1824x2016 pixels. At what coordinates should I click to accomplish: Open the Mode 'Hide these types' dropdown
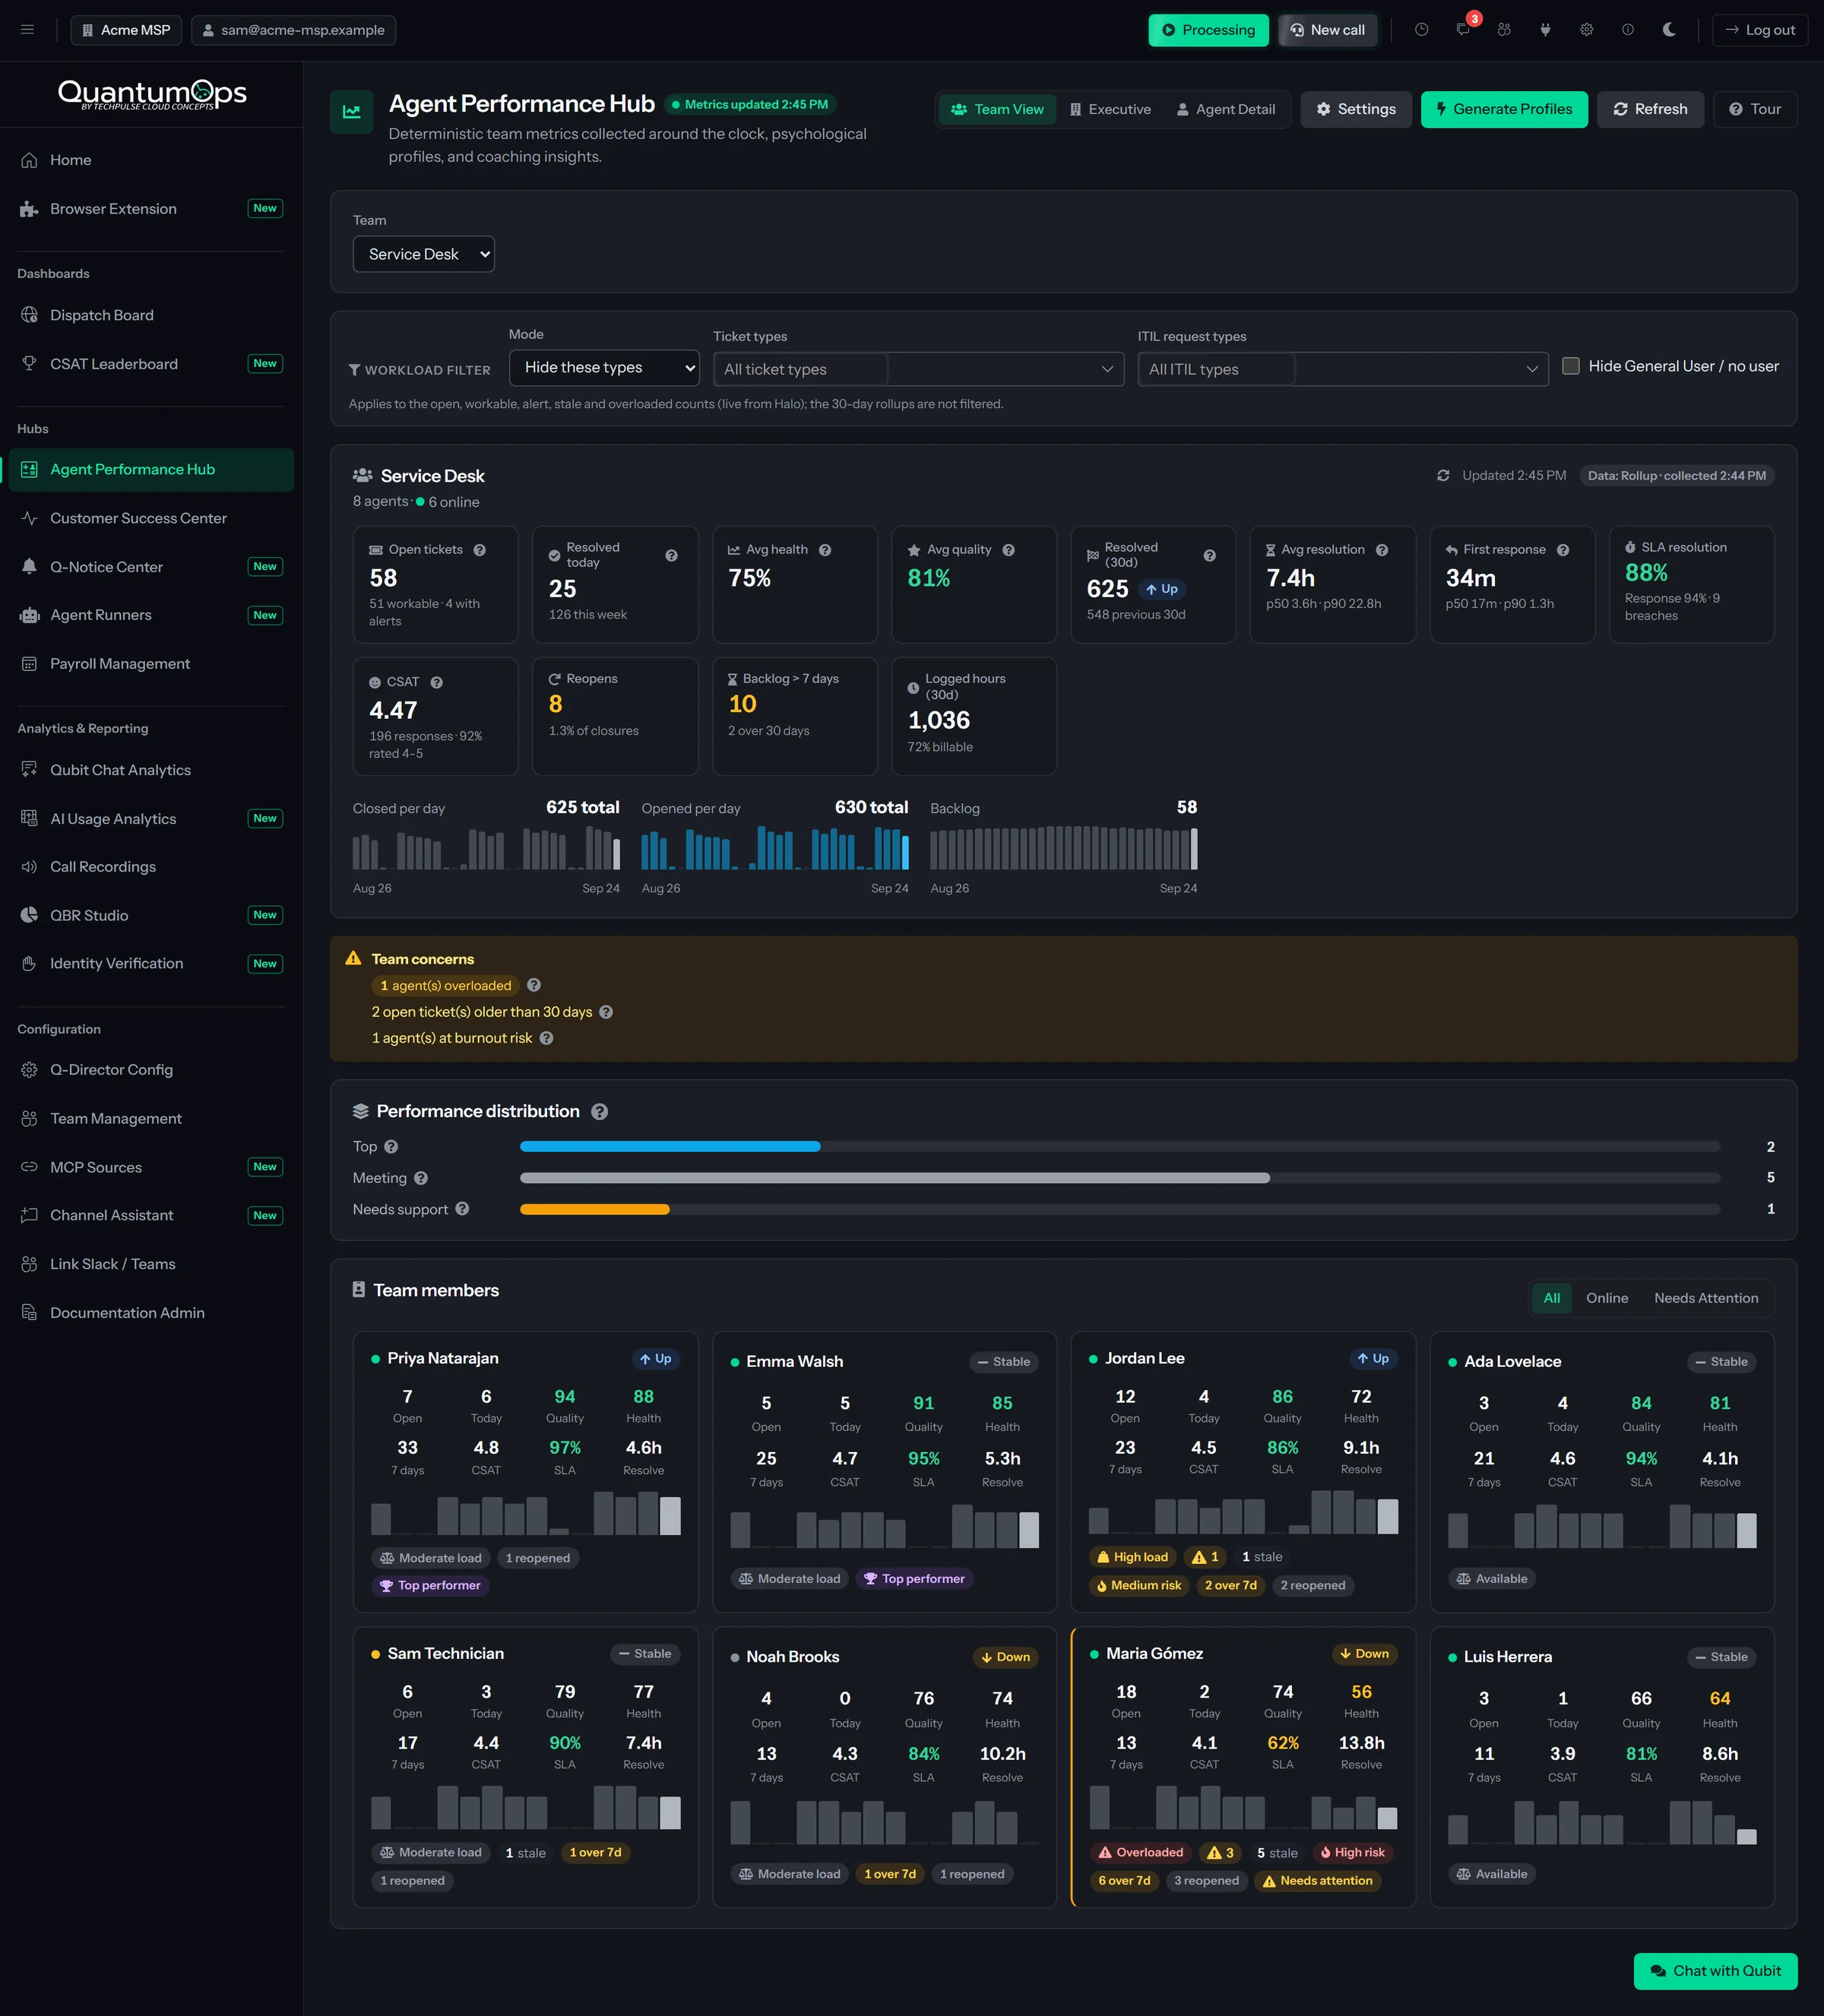point(604,368)
